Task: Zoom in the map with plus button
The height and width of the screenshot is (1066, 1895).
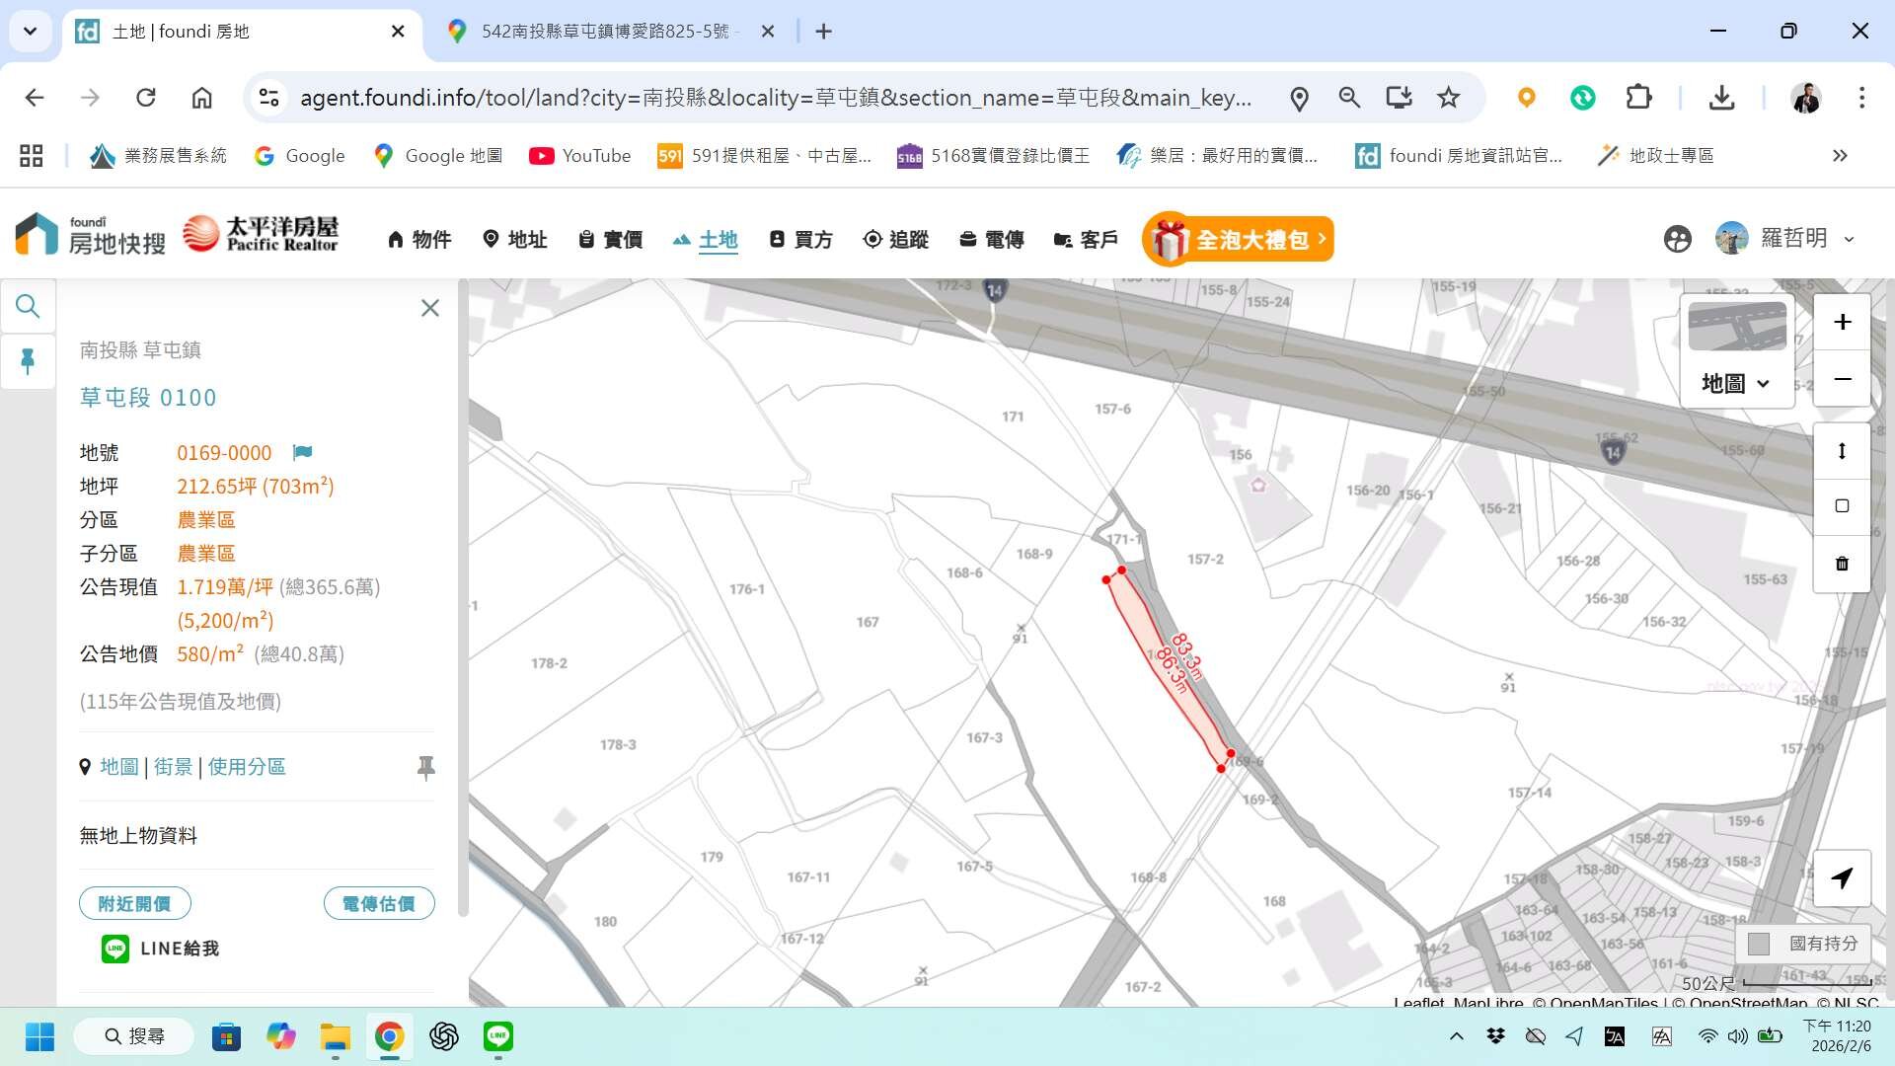Action: click(1842, 322)
